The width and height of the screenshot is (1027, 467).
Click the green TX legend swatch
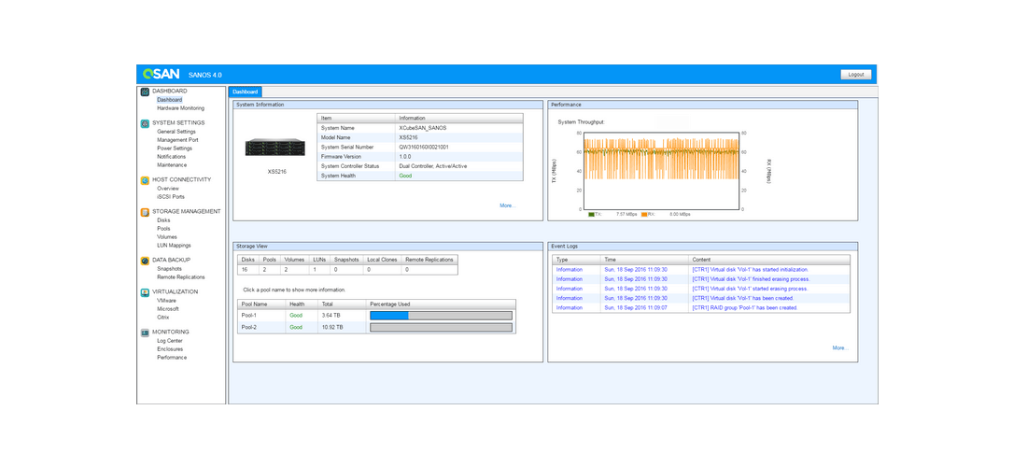click(x=591, y=214)
